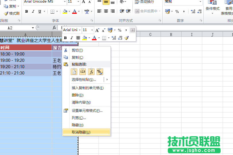Click the ribbon Borders icon
Viewport: 233px width, 155px height.
(52, 12)
